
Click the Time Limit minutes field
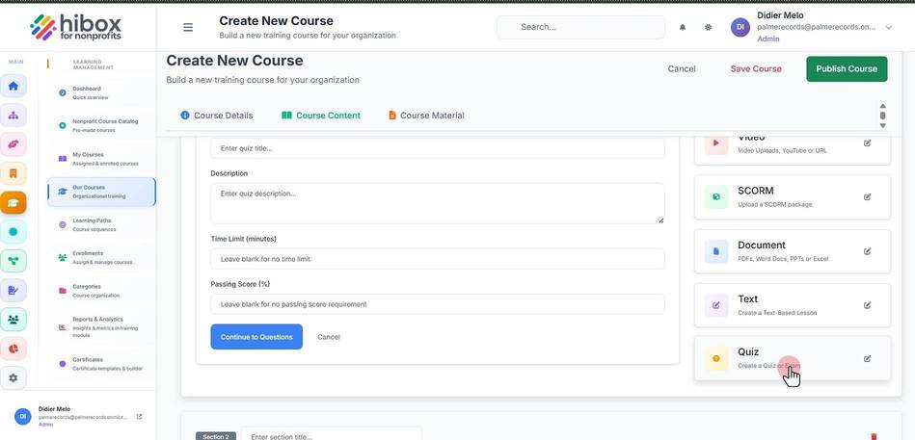click(437, 259)
